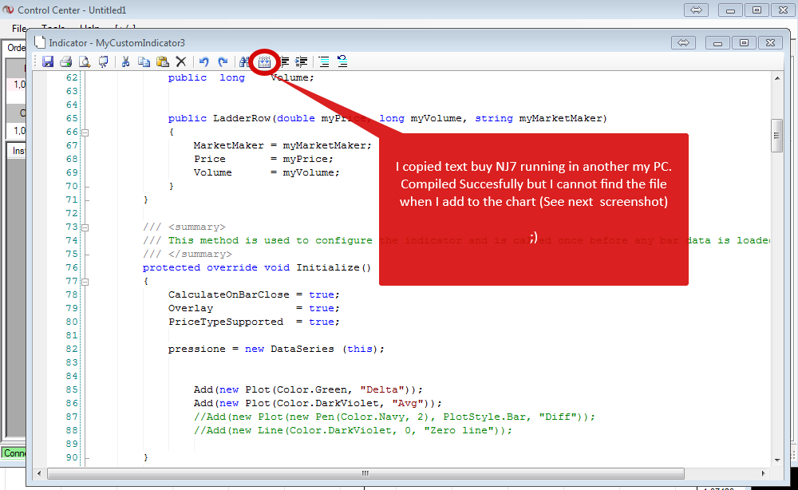
Task: Click 'Overlay' text on line 79
Action: click(191, 308)
